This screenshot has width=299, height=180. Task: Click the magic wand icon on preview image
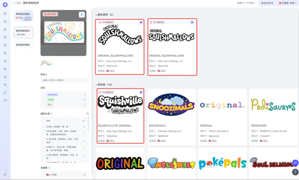(82, 14)
